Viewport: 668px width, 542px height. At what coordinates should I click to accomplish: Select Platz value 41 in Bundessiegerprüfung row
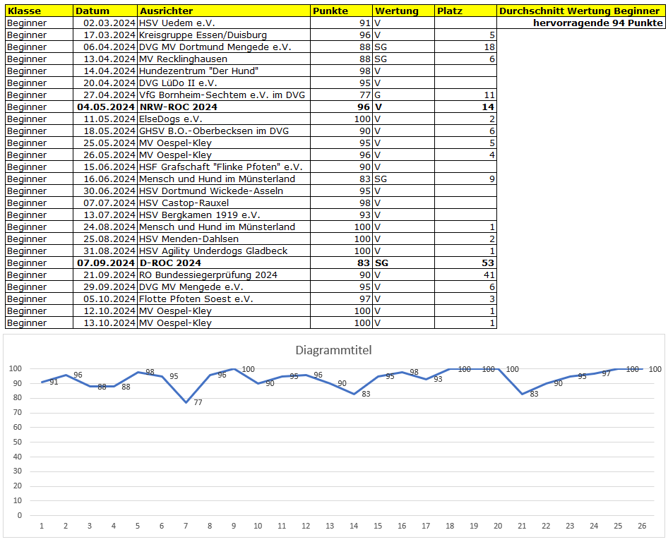[x=465, y=275]
